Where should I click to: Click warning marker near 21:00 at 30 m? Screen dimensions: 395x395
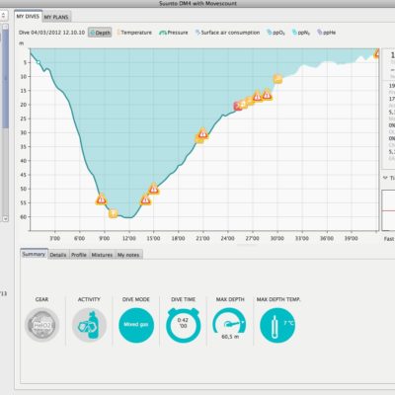point(203,133)
